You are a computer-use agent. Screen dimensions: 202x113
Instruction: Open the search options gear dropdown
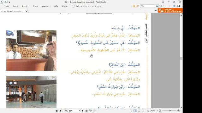(x=161, y=6)
